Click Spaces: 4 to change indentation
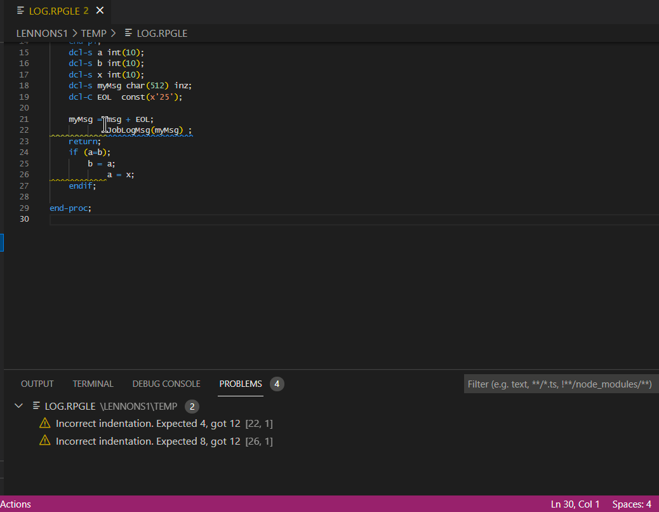The height and width of the screenshot is (512, 659). [x=632, y=504]
